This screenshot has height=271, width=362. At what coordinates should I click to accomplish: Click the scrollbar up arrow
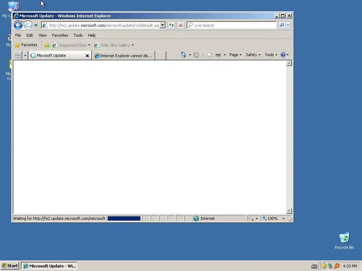click(289, 63)
